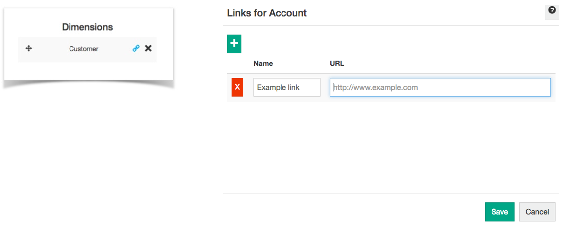
Task: Delete the Example link row
Action: pyautogui.click(x=237, y=87)
